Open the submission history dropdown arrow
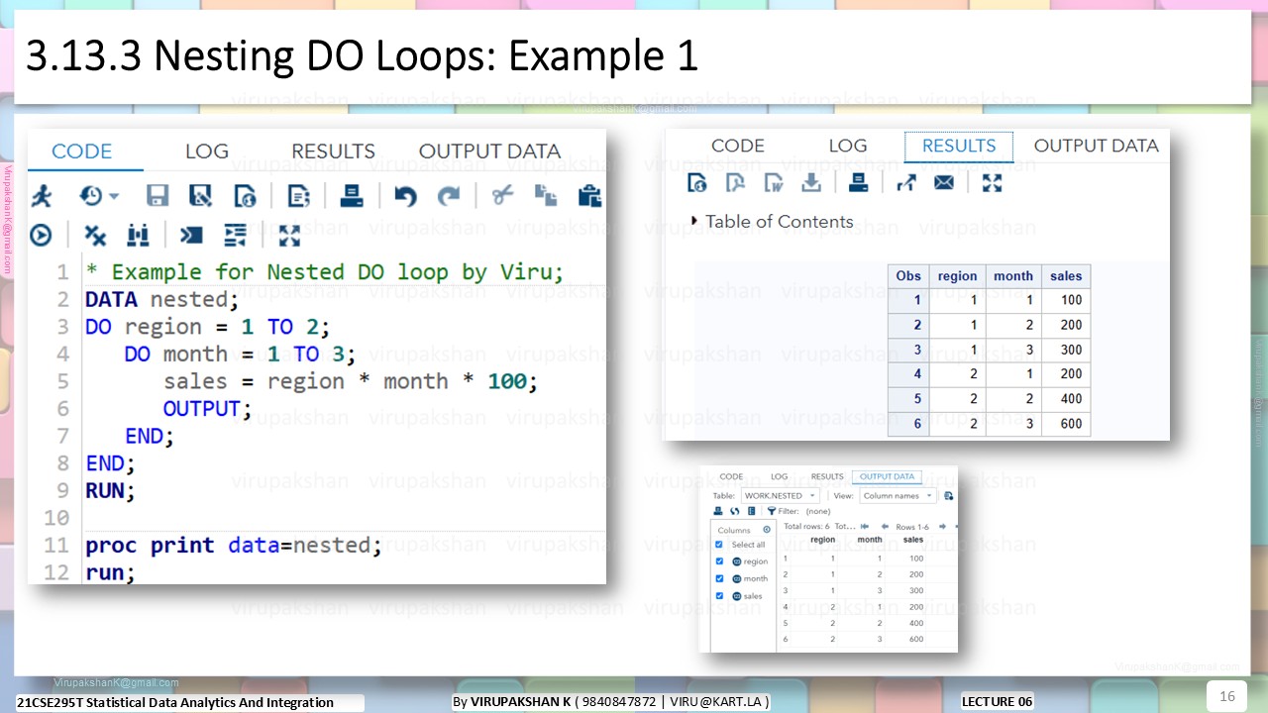1268x713 pixels. (x=113, y=196)
